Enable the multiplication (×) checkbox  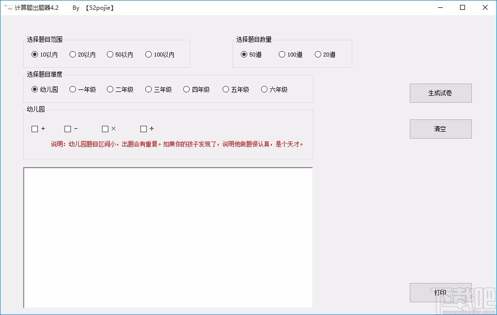pos(104,129)
